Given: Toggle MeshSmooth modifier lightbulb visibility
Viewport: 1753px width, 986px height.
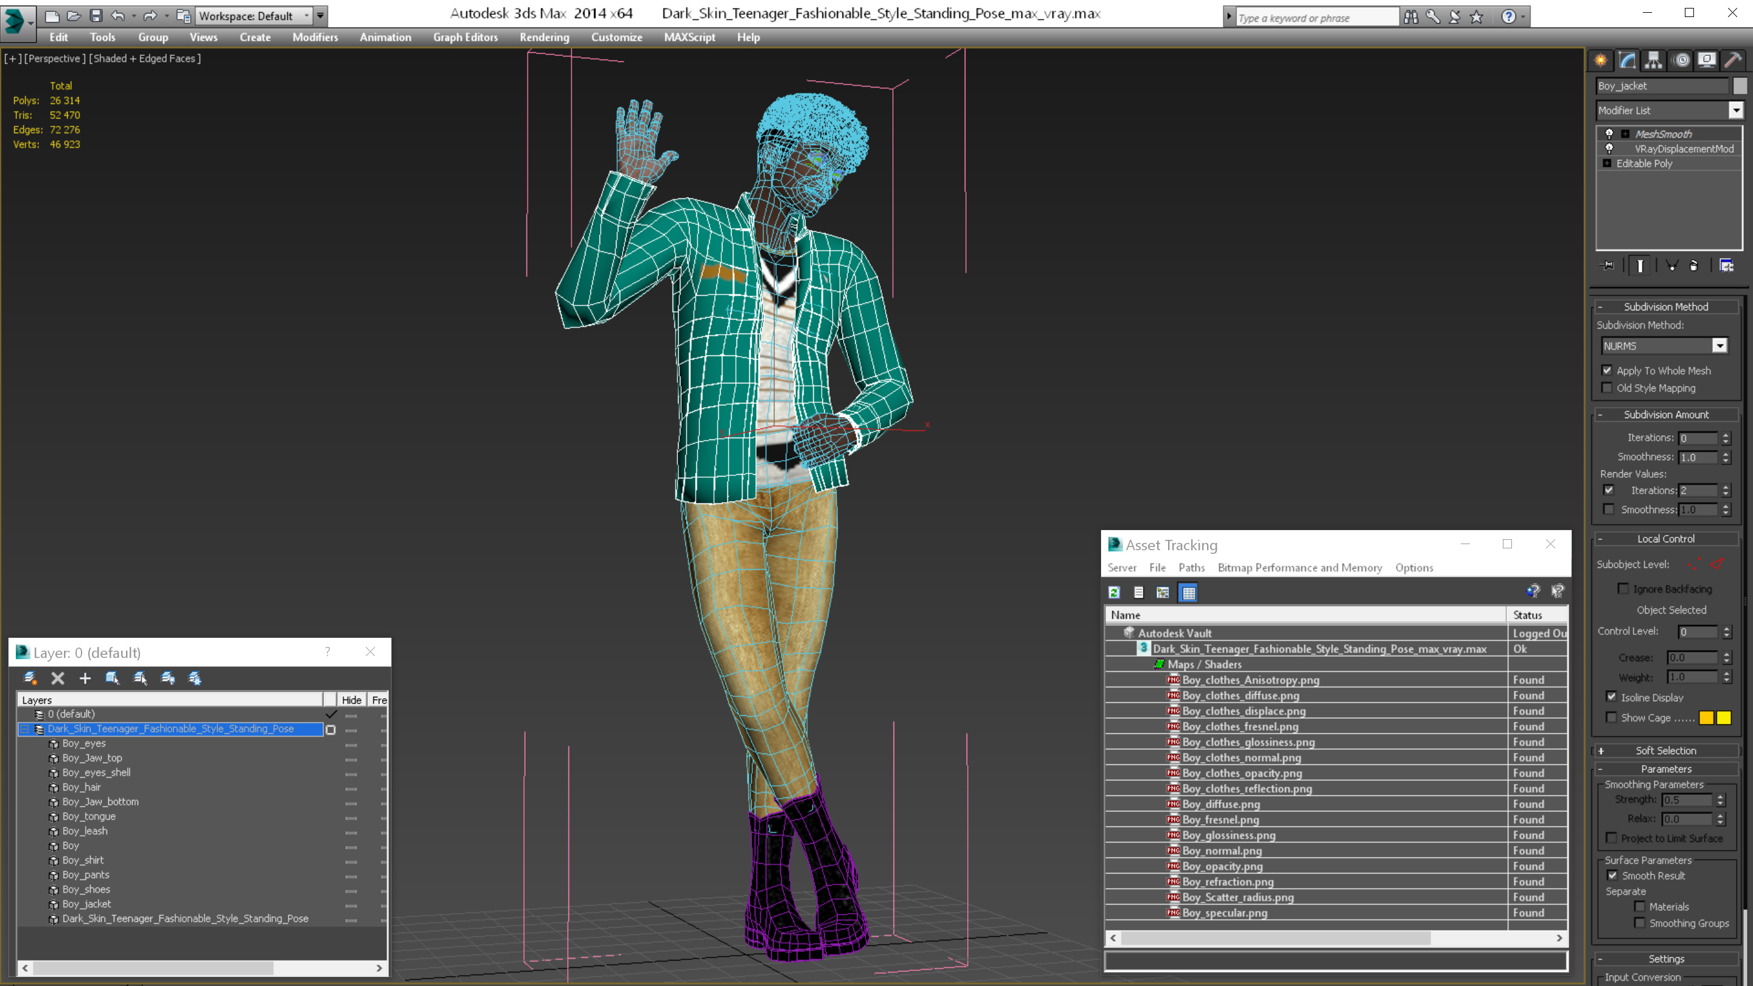Looking at the screenshot, I should 1609,133.
